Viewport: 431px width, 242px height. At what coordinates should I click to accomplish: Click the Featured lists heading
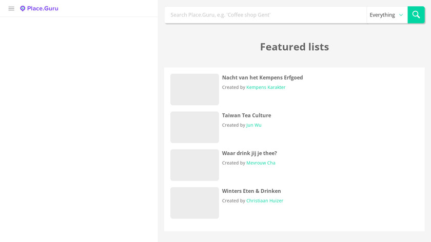tap(294, 47)
